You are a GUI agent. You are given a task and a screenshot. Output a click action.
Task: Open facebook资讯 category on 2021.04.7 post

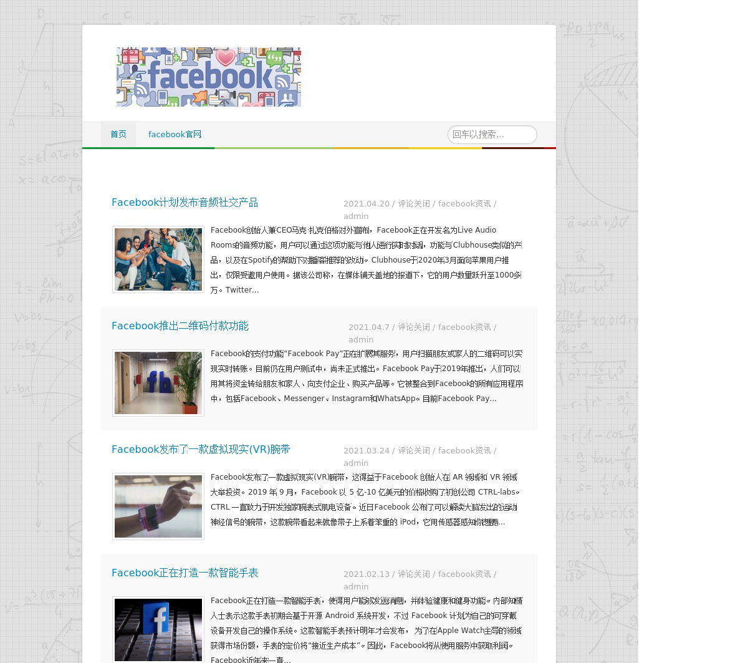(x=464, y=327)
